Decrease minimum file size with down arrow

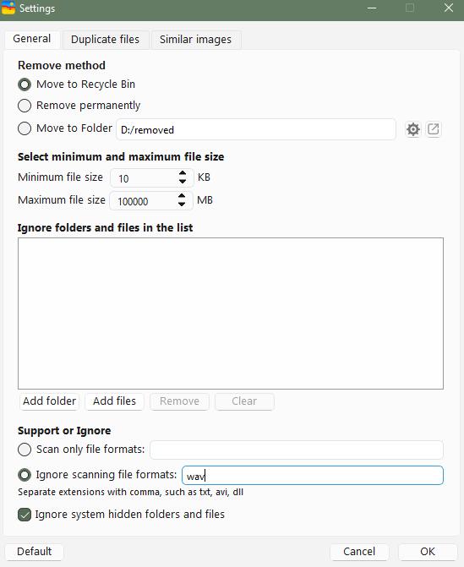pos(183,181)
